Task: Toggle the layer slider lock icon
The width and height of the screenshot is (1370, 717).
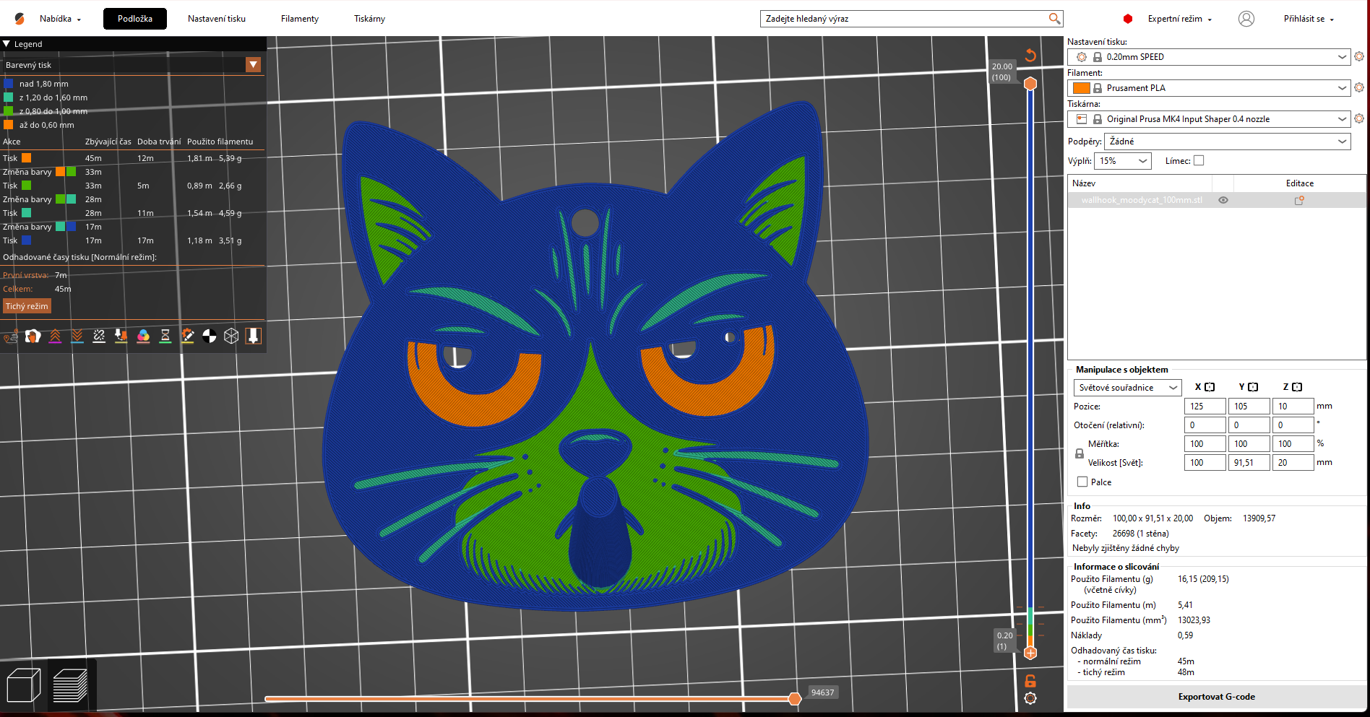Action: 1030,681
